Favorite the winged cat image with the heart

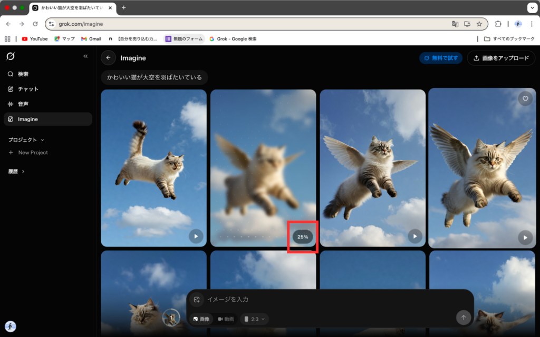click(x=525, y=98)
